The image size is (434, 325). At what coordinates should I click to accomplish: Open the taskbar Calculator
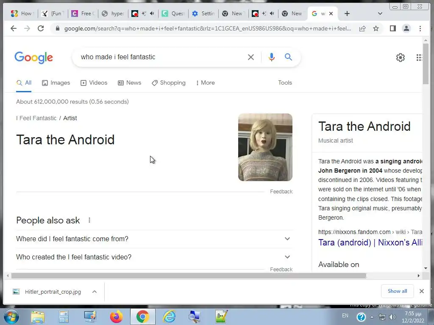(x=64, y=317)
